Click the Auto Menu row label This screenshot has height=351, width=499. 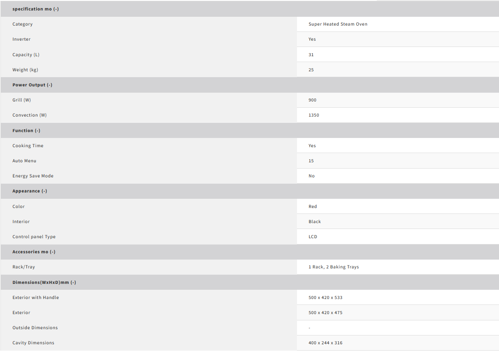point(24,161)
